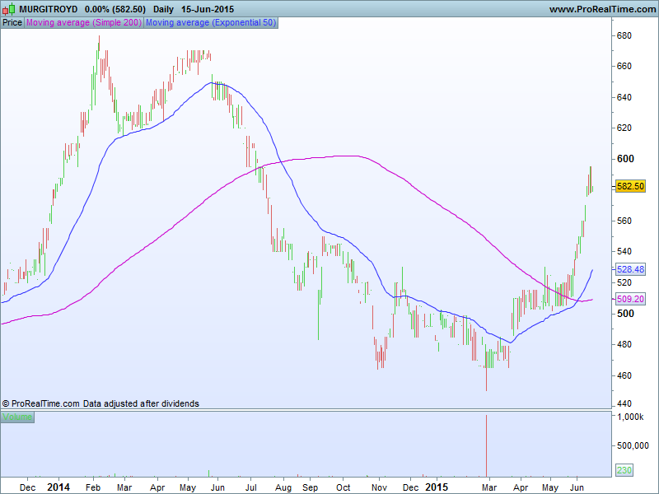Viewport: 659px width, 494px height.
Task: Click the Volume panel label
Action: point(17,417)
